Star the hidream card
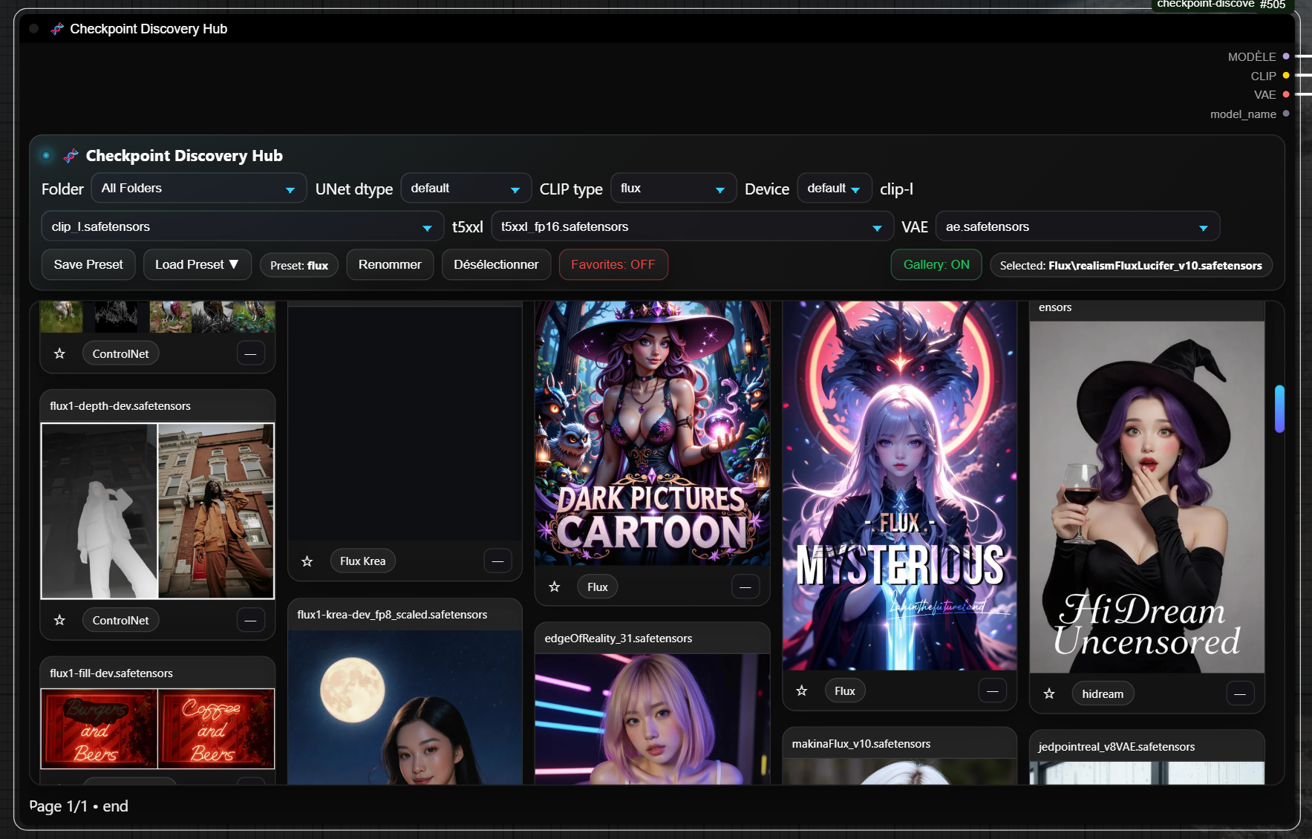1312x839 pixels. click(1048, 693)
